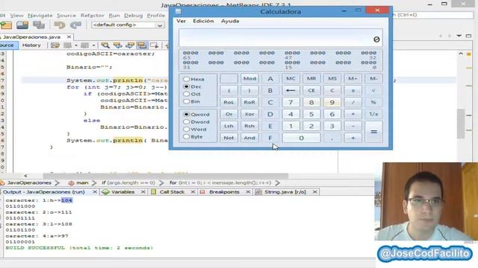Click the calculator multiply key
The image size is (478, 268).
click(x=353, y=114)
